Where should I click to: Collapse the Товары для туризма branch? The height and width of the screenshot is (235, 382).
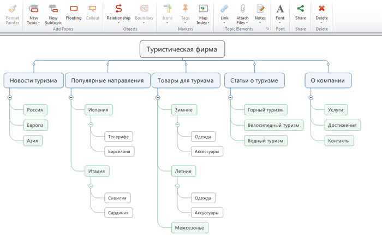tap(158, 98)
